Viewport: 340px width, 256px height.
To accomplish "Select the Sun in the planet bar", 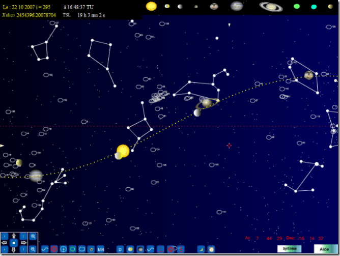I will [151, 6].
